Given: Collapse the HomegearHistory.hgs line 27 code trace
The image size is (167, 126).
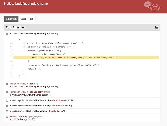Looking at the screenshot, I should tap(7, 34).
